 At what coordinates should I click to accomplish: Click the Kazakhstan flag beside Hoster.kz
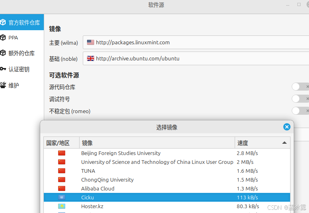61,206
